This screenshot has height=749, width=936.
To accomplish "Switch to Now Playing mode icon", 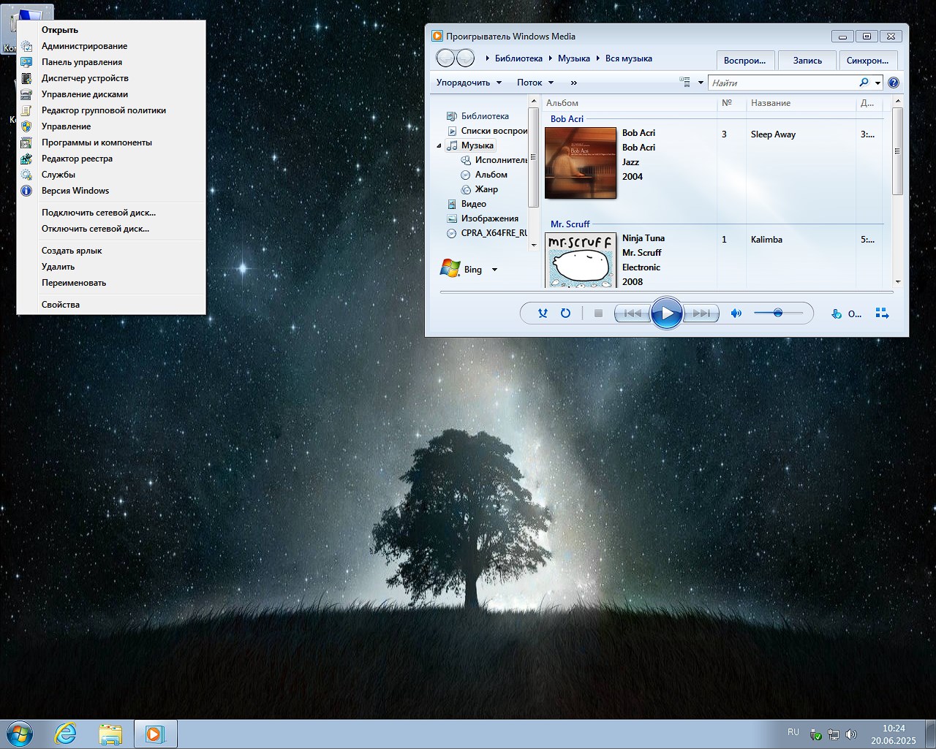I will [x=882, y=313].
